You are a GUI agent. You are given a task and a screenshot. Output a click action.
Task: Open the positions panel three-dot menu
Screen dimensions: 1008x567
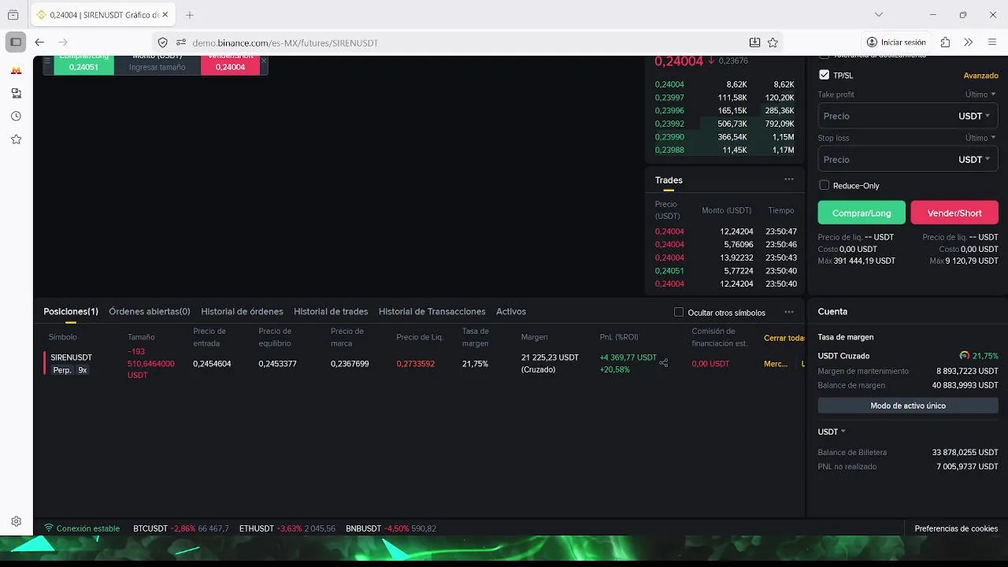(788, 312)
